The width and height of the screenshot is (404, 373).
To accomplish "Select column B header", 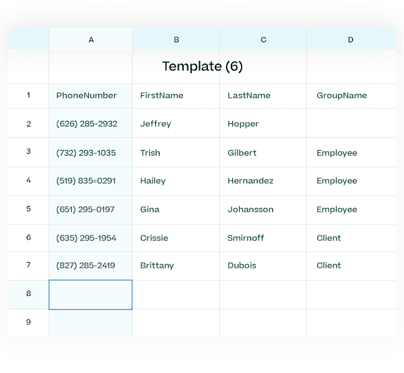I will (176, 40).
